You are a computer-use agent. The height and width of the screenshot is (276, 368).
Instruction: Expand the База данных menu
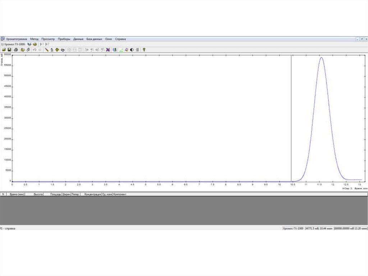[x=94, y=39]
